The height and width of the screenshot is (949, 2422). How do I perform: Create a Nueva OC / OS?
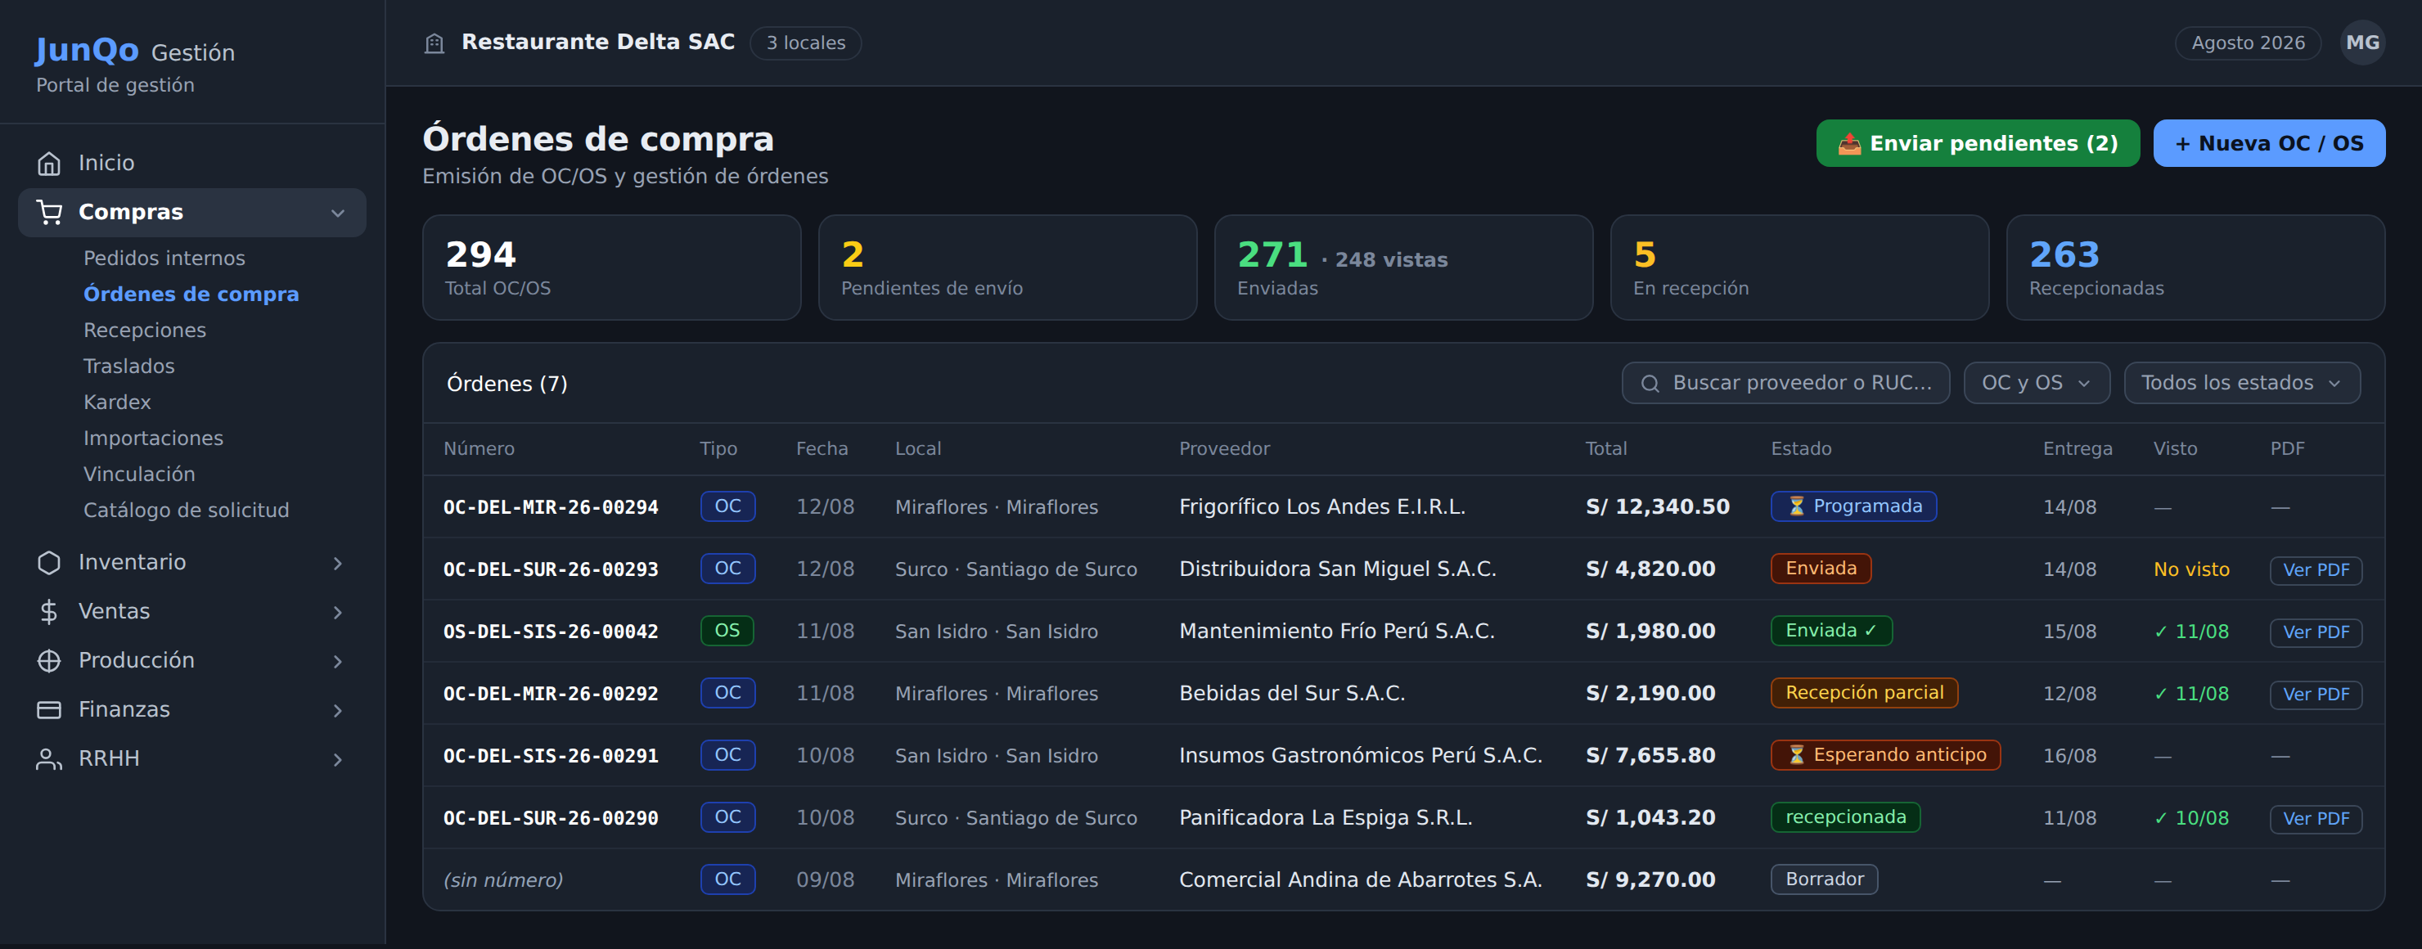click(x=2269, y=144)
